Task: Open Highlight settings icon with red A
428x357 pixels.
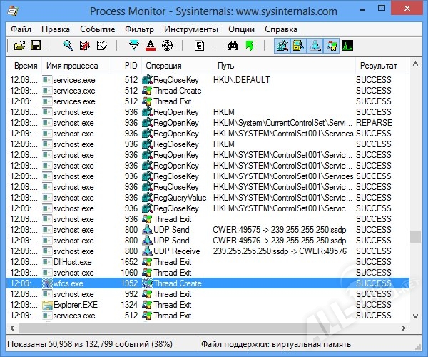Action: pos(151,46)
